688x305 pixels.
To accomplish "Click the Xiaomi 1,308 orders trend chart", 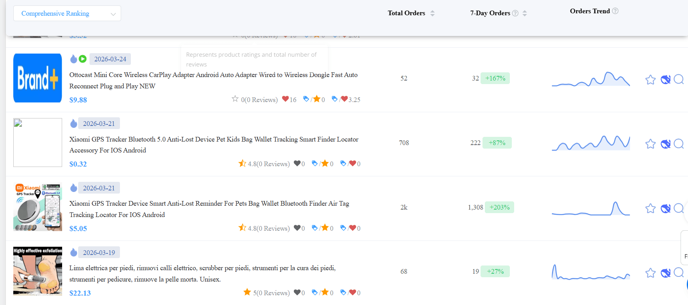I will 590,208.
